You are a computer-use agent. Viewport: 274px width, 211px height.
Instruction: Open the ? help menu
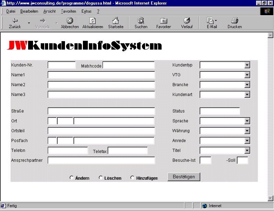[98, 11]
